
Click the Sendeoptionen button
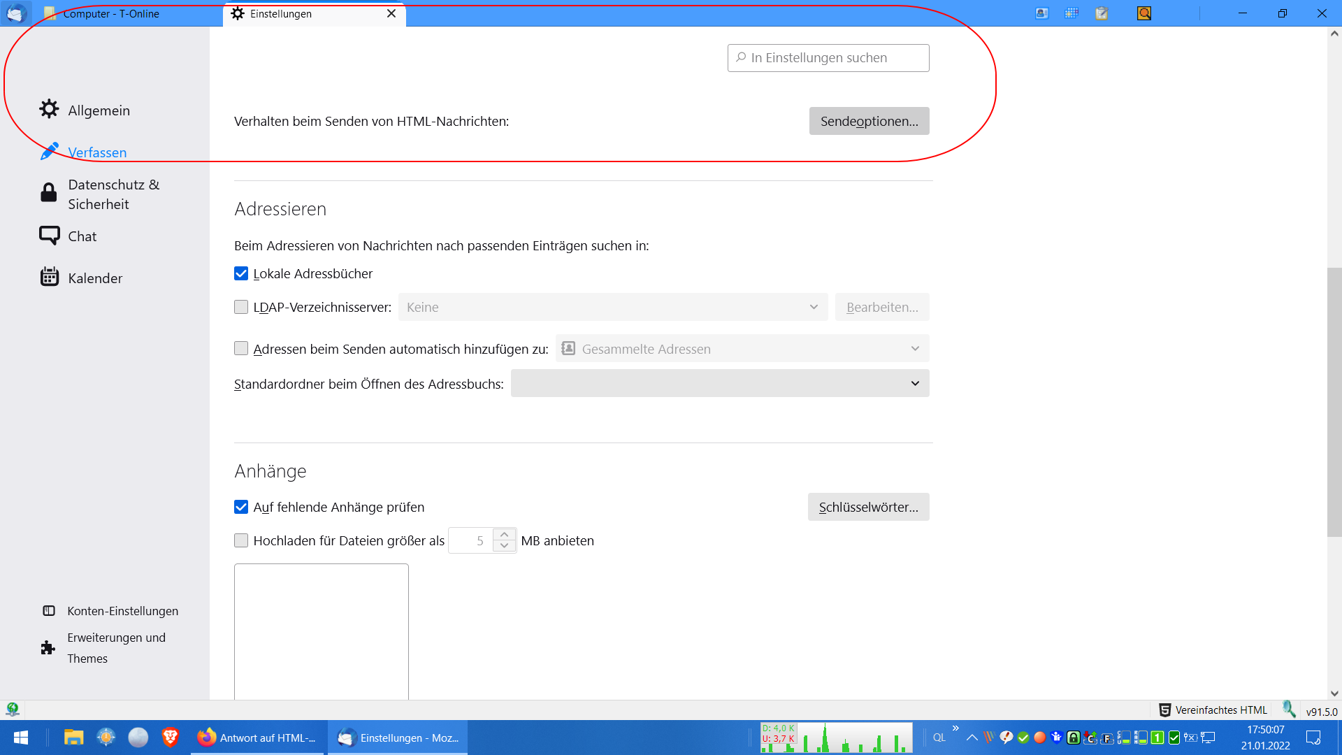tap(869, 121)
